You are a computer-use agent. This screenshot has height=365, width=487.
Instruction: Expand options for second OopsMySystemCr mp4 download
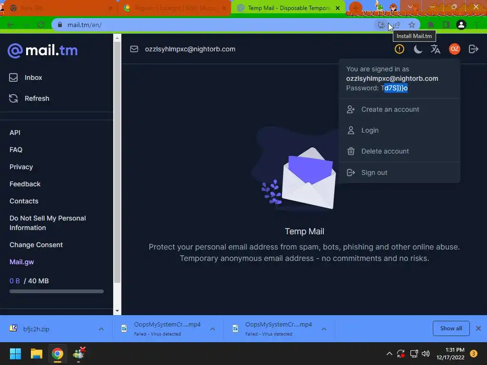tap(323, 329)
